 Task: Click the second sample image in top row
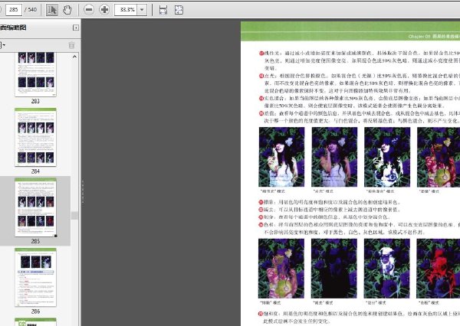(x=334, y=157)
